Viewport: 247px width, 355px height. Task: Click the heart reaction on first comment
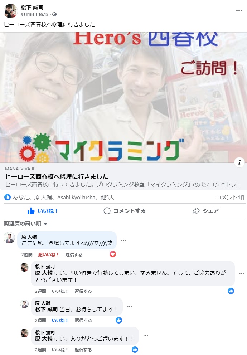point(113,254)
